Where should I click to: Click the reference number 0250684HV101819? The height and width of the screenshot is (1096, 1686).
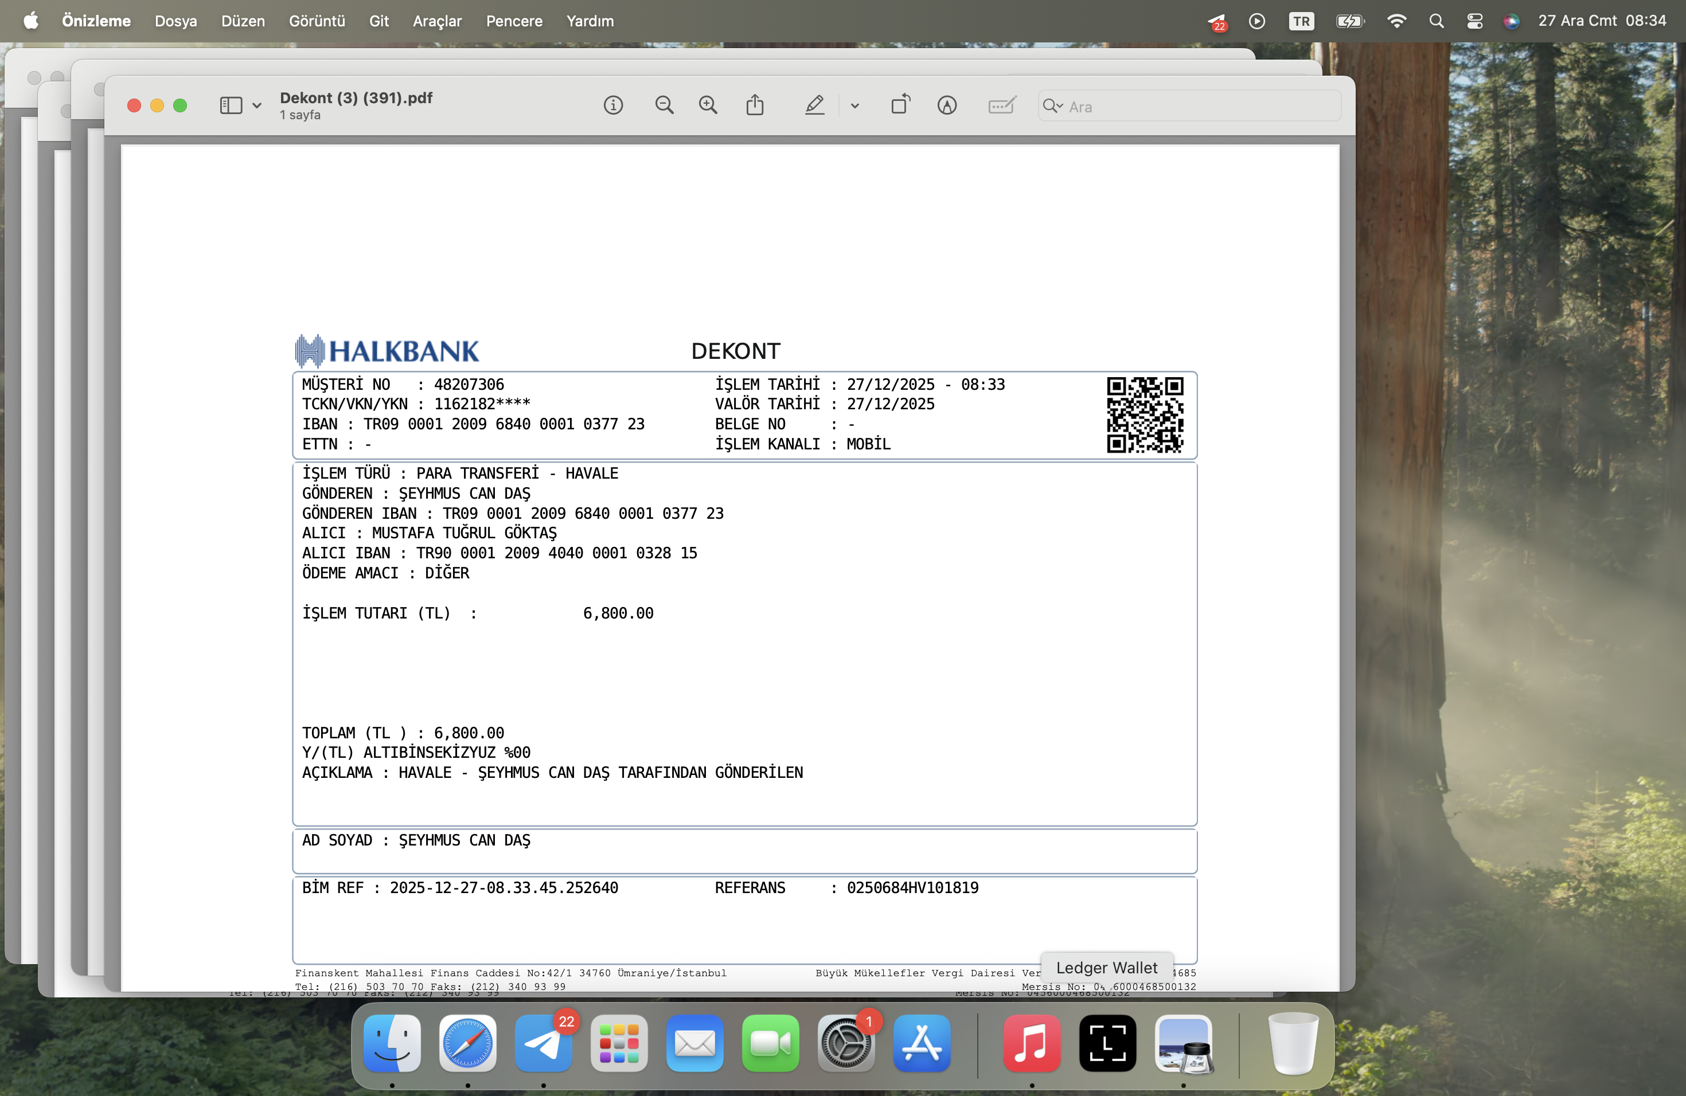(912, 888)
